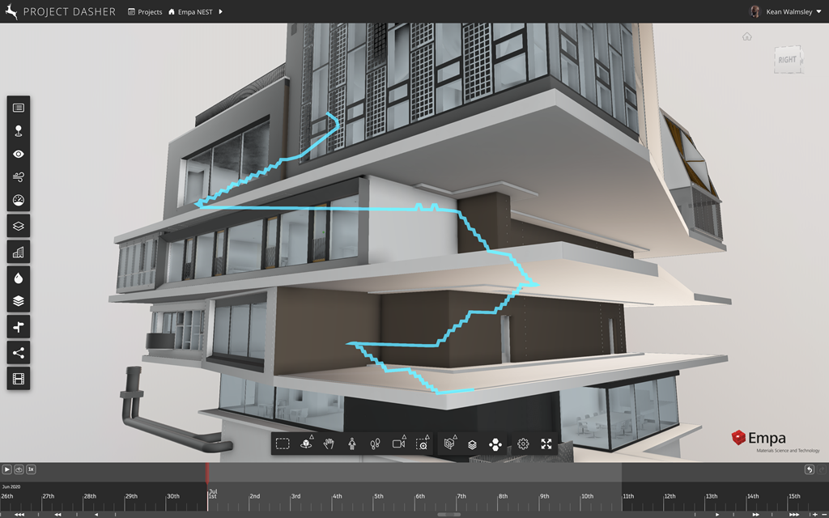The width and height of the screenshot is (829, 518).
Task: Toggle fullscreen mode in viewer toolbar
Action: point(546,444)
